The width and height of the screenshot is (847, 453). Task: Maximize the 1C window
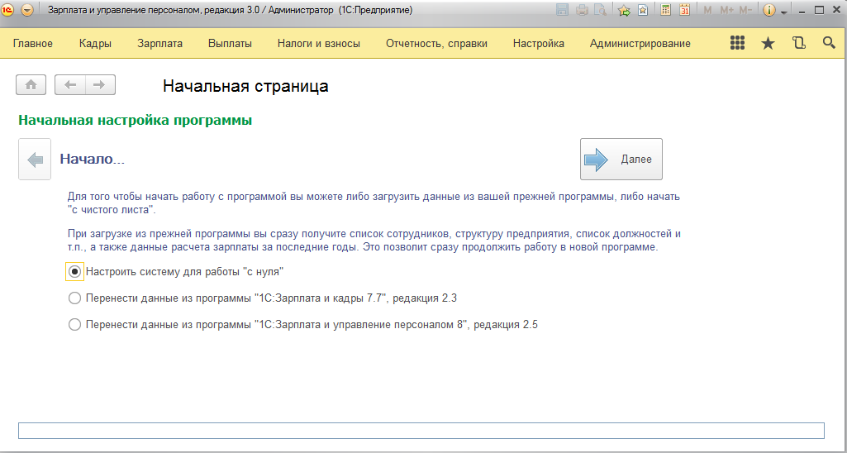819,10
